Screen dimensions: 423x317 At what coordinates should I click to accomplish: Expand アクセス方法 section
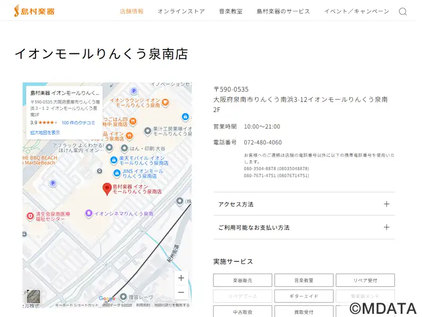(304, 204)
